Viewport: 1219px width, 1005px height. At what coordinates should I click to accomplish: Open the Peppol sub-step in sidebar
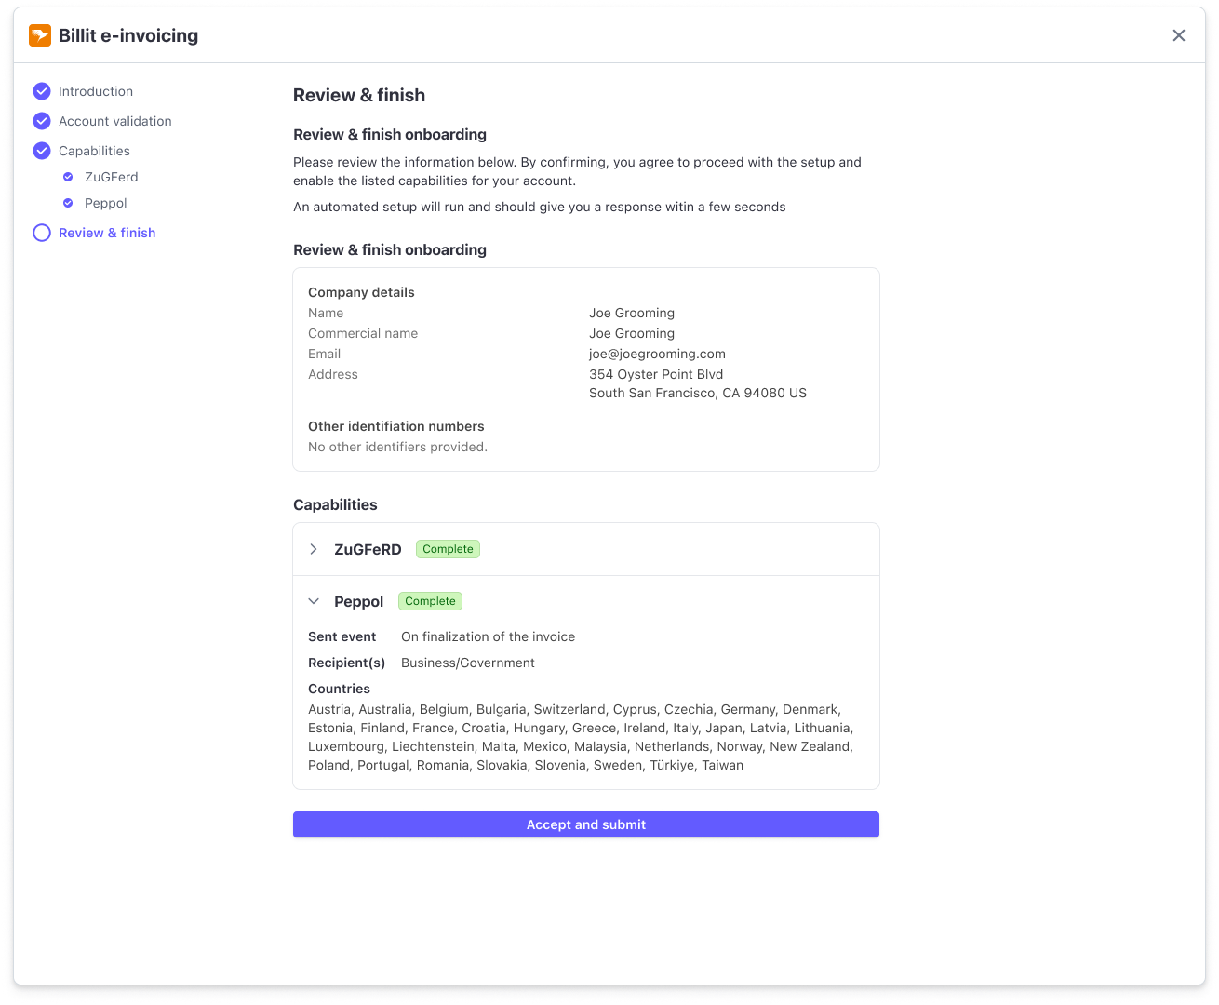click(x=106, y=203)
